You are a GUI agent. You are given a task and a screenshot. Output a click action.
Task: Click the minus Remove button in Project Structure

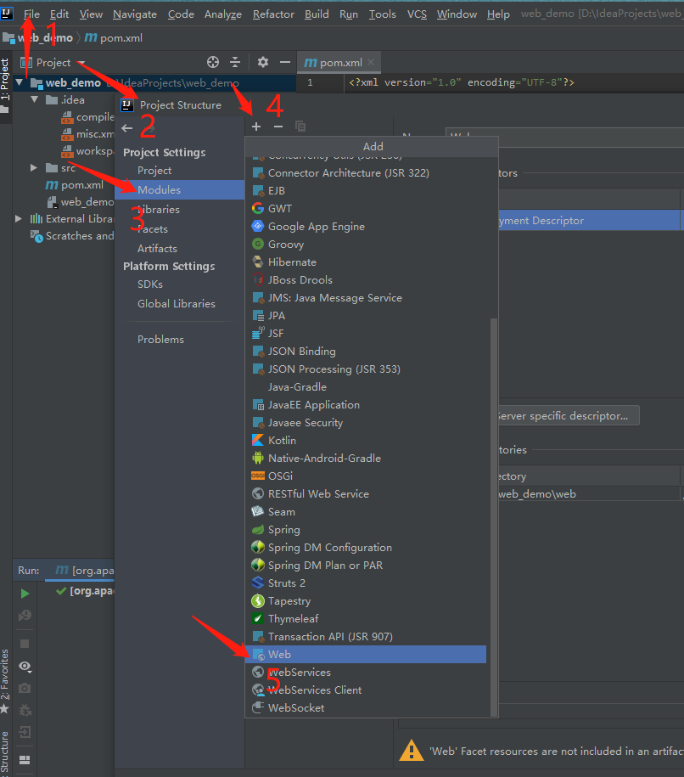[278, 127]
